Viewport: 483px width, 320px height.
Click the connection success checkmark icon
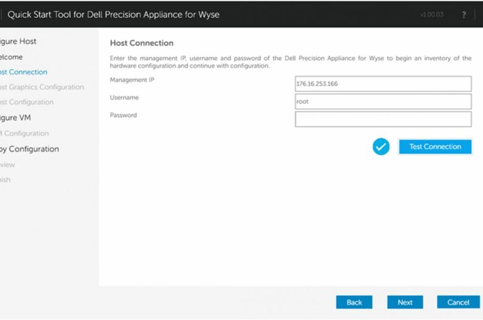[381, 146]
